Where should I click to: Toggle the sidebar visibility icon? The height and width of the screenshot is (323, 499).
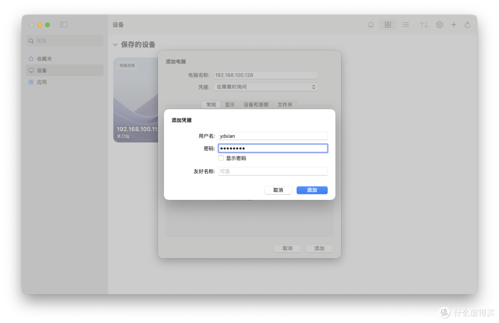point(64,25)
